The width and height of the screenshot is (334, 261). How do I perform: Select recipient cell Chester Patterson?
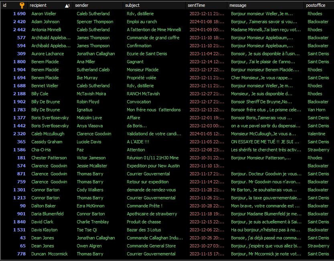coord(49,158)
